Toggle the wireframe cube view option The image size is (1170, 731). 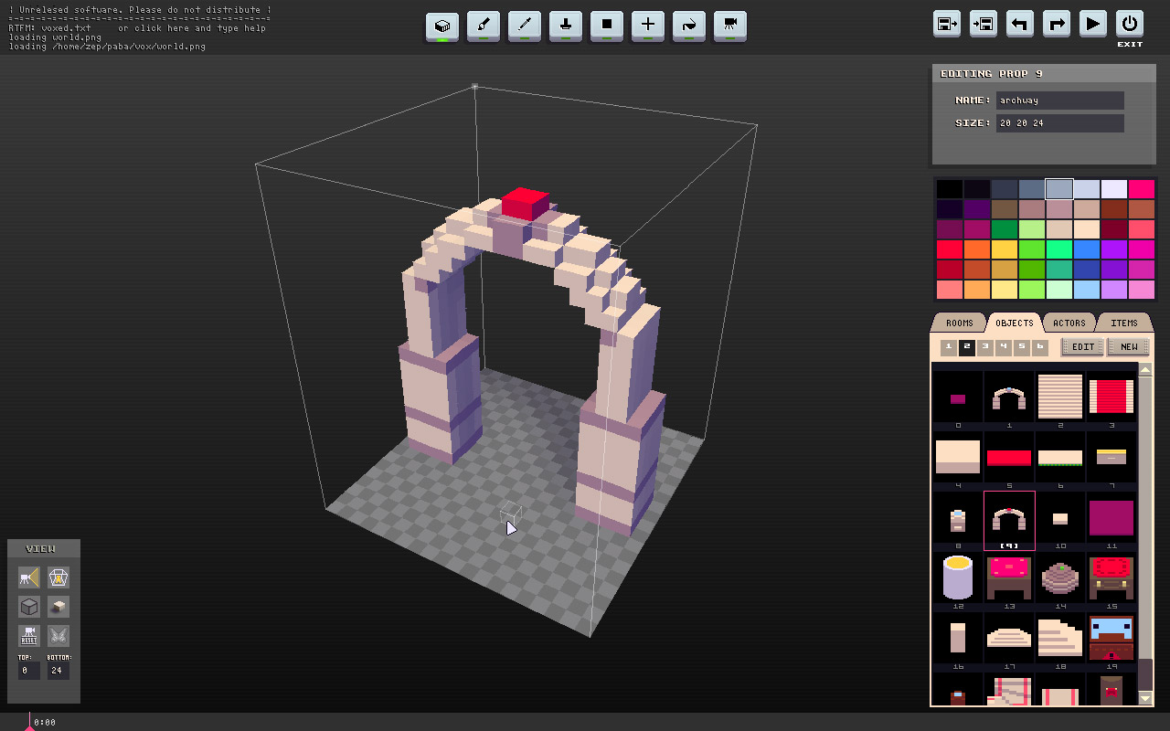click(x=29, y=607)
